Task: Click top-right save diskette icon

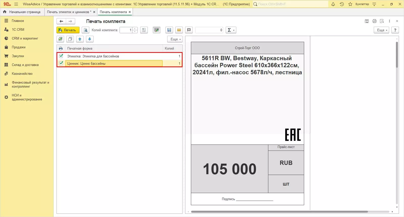Action: [x=367, y=21]
